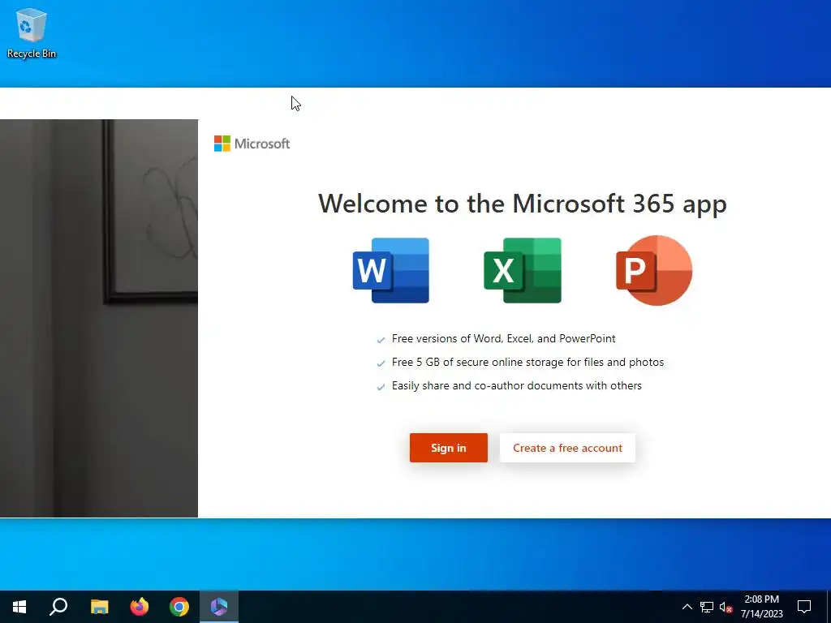Click the muted volume tray icon
The image size is (831, 623).
coord(726,607)
